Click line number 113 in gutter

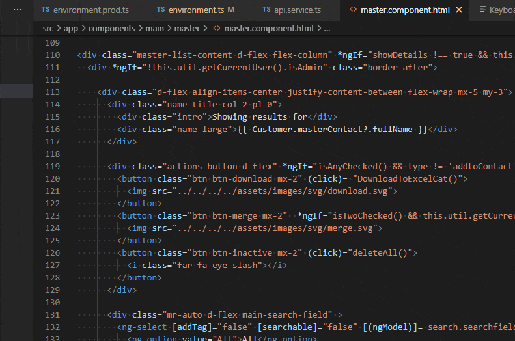click(x=52, y=92)
